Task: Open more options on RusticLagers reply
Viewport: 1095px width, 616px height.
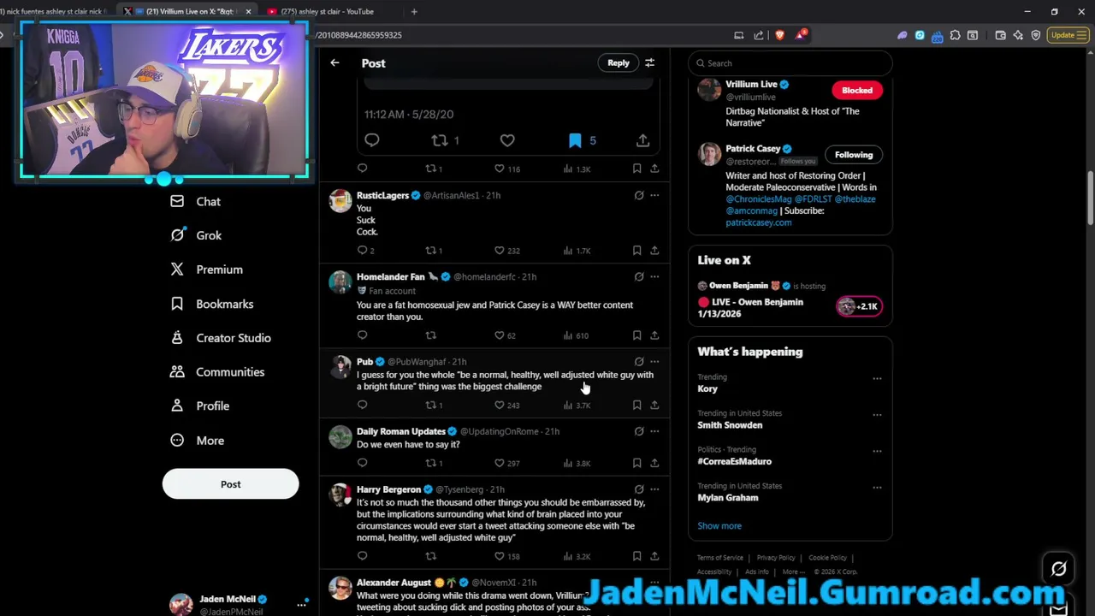Action: [x=654, y=195]
